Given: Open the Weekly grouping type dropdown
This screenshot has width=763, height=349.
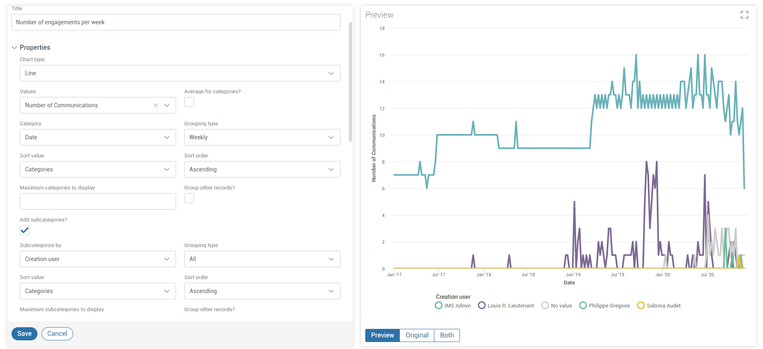Looking at the screenshot, I should 262,137.
